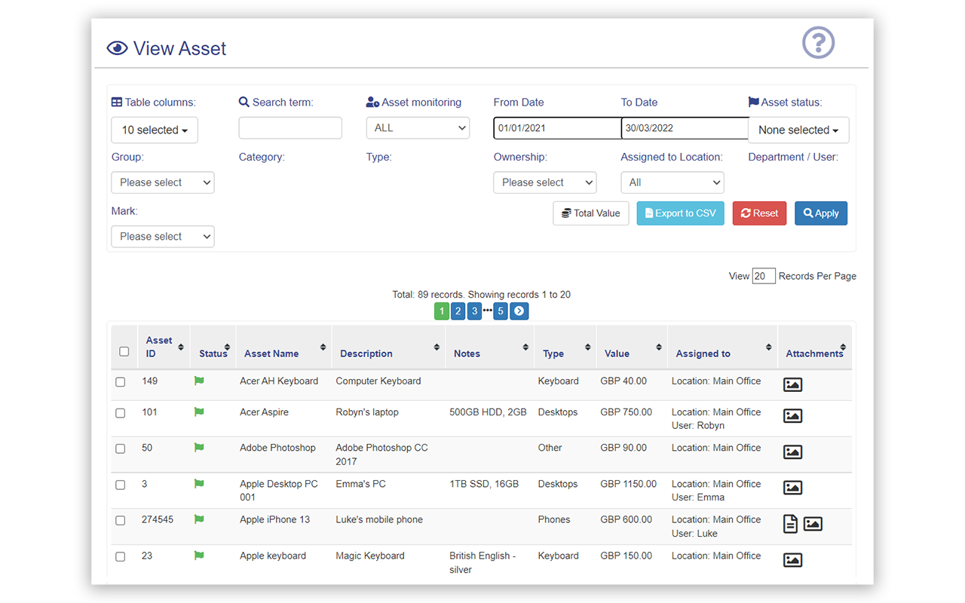Screen dimensions: 965x603
Task: Sort table by Asset Name arrows
Action: [x=323, y=347]
